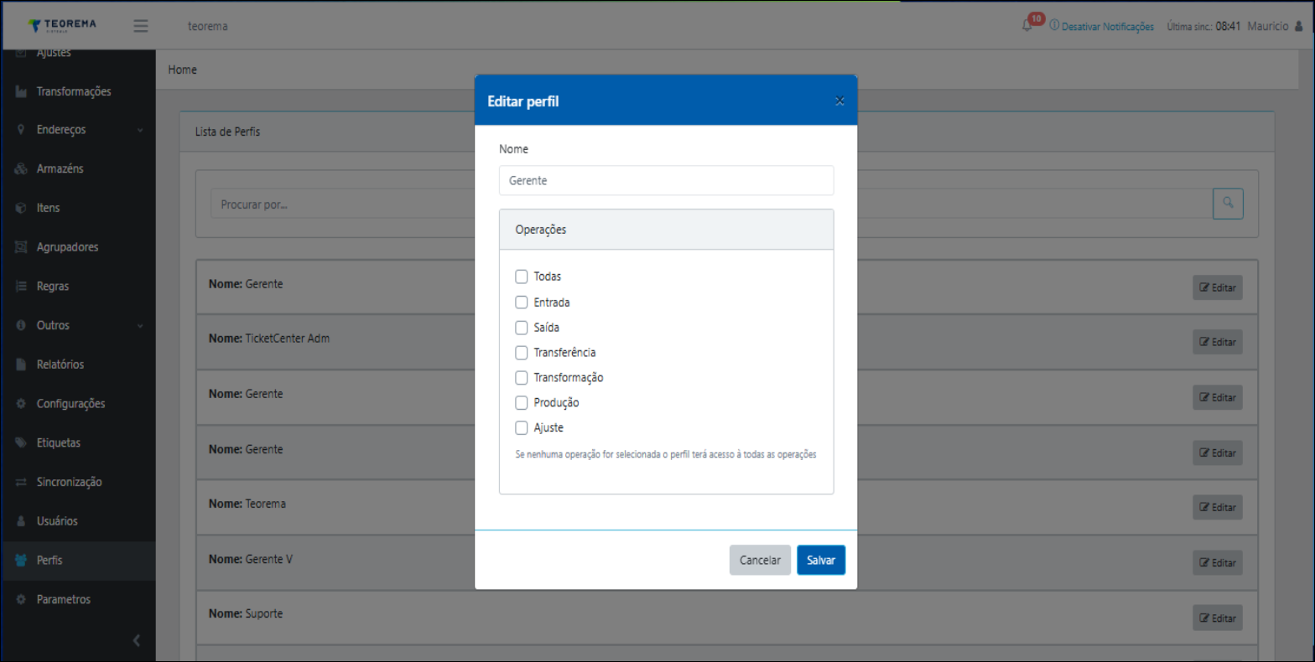Screen dimensions: 1315x662
Task: Click the Parametros gear icon
Action: [x=22, y=599]
